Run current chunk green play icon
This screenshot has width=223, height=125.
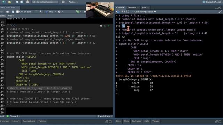click(109, 26)
